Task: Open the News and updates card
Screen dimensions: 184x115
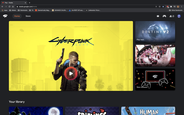Action: coord(155,55)
